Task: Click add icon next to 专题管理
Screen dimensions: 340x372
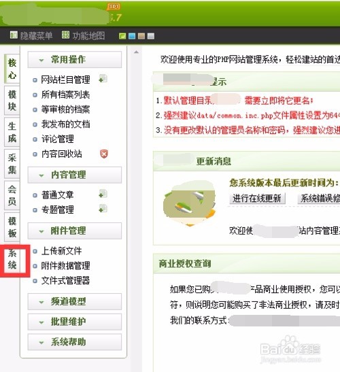Action: (103, 209)
